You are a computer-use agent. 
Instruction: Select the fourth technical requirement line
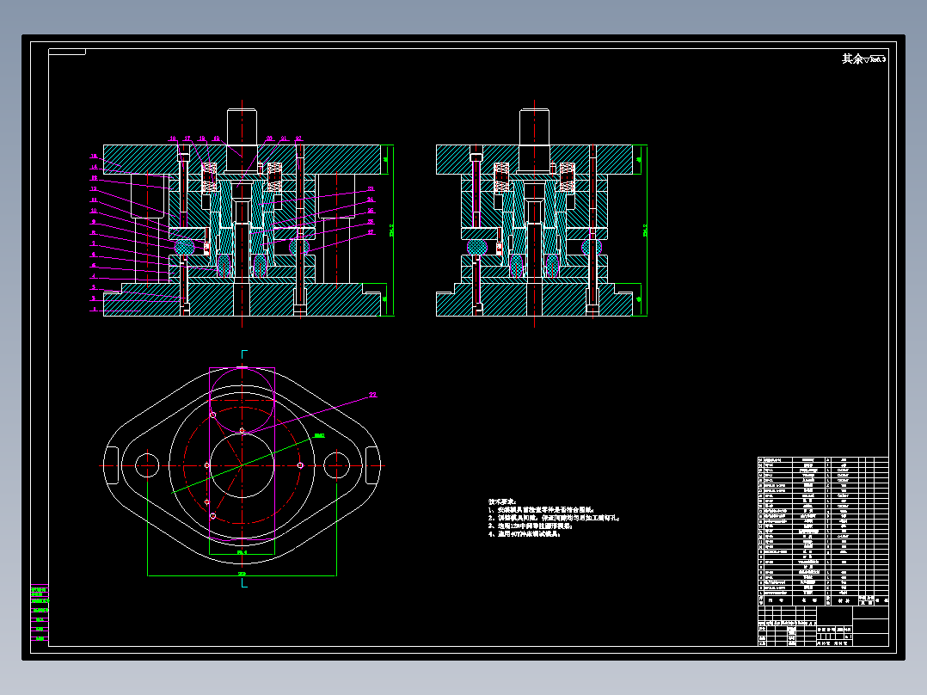tap(524, 533)
